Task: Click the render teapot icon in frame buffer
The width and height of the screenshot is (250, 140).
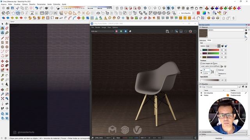Action: coord(190,31)
